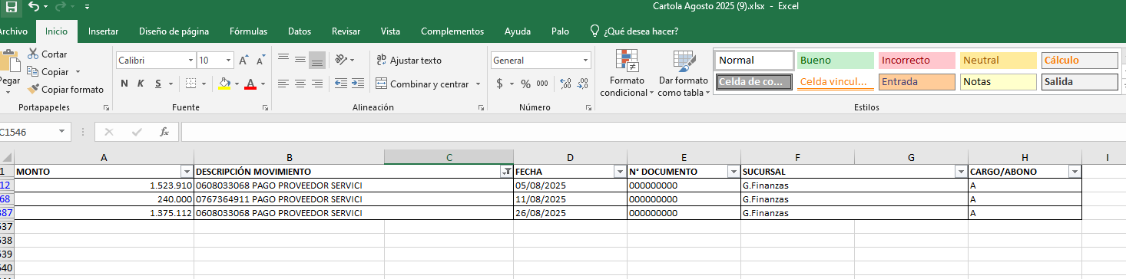Expand the Name Box dropdown
The image size is (1126, 279).
click(x=61, y=132)
